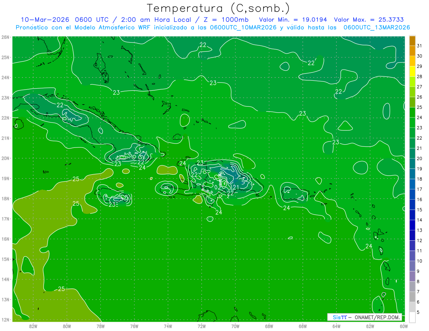The image size is (429, 331).
Task: Click the 'Temperatura (C,somb.)' map title
Action: click(218, 8)
